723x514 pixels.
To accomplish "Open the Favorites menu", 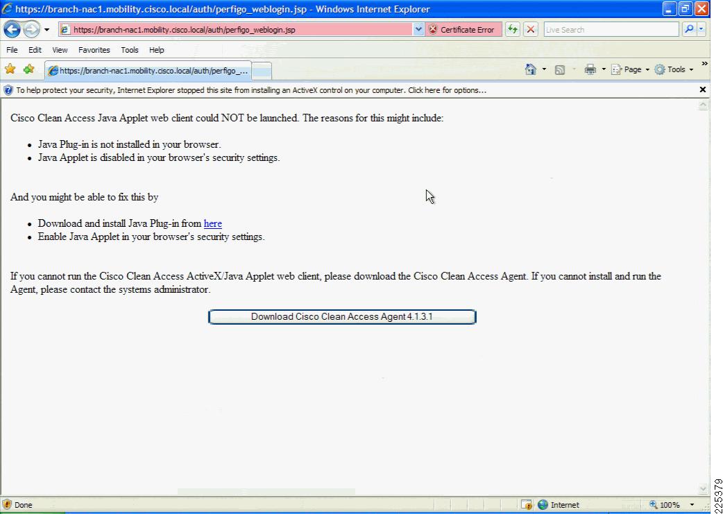I will point(94,50).
